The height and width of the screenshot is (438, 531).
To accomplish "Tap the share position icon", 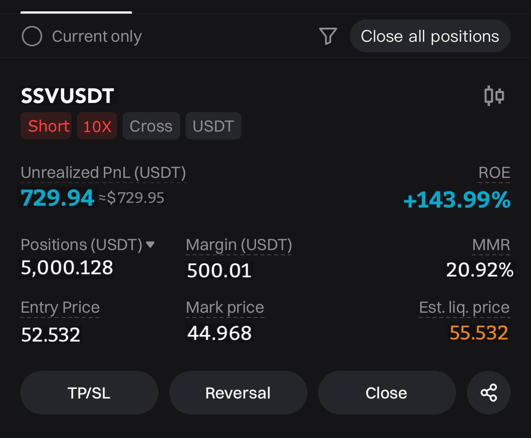I will pos(489,393).
